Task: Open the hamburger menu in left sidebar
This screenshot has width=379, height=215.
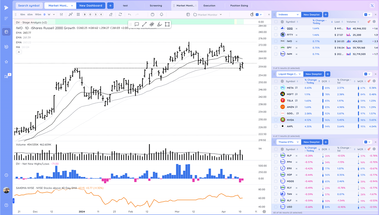Action: (6, 19)
